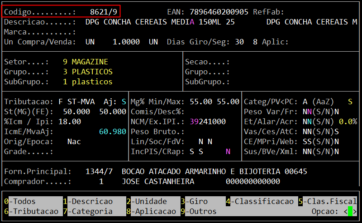362x223 pixels.
Task: Choose the 1-Descricao option
Action: coord(87,201)
